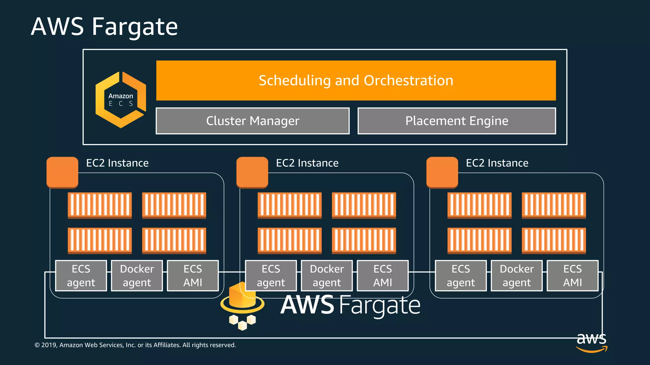Click the large AWS Fargate label near the bottom
The width and height of the screenshot is (650, 365).
tap(350, 305)
